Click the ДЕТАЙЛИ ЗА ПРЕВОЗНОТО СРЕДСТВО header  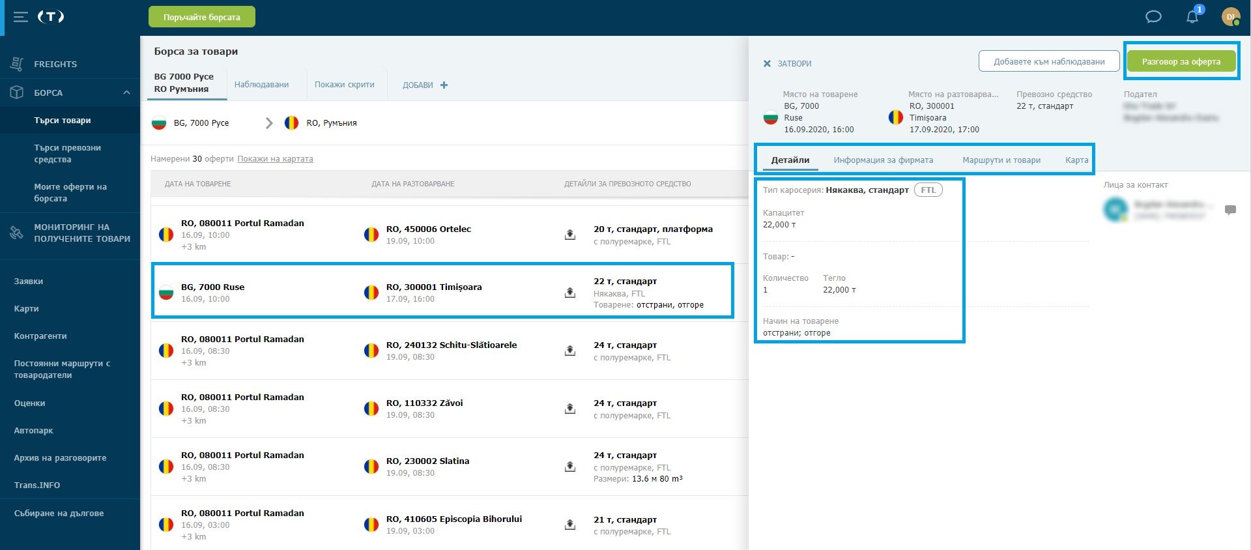(627, 184)
